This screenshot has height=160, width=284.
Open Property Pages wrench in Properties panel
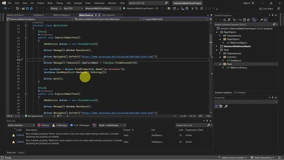226,106
